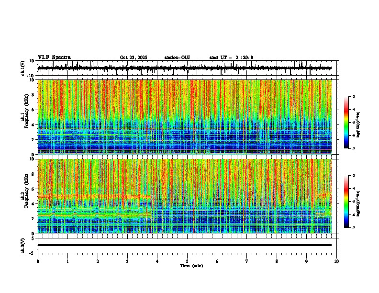
Task: Click the "VLF Spectra" plot title
Action: [x=54, y=57]
